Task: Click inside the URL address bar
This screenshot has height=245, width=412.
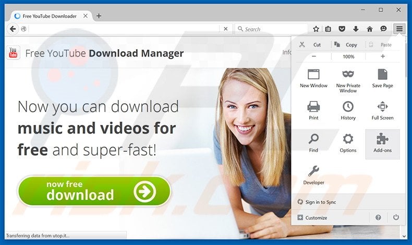Action: 124,29
